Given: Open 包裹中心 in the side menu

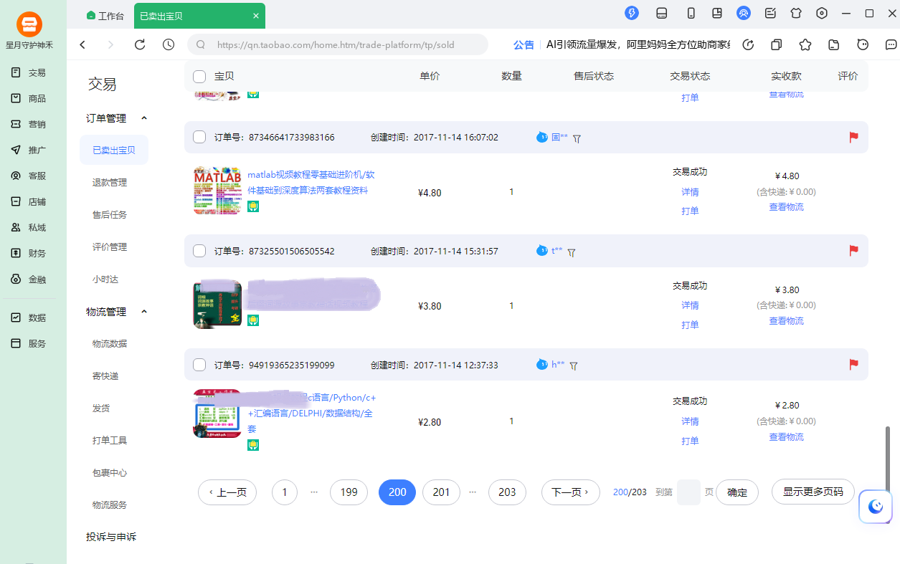Looking at the screenshot, I should point(110,472).
